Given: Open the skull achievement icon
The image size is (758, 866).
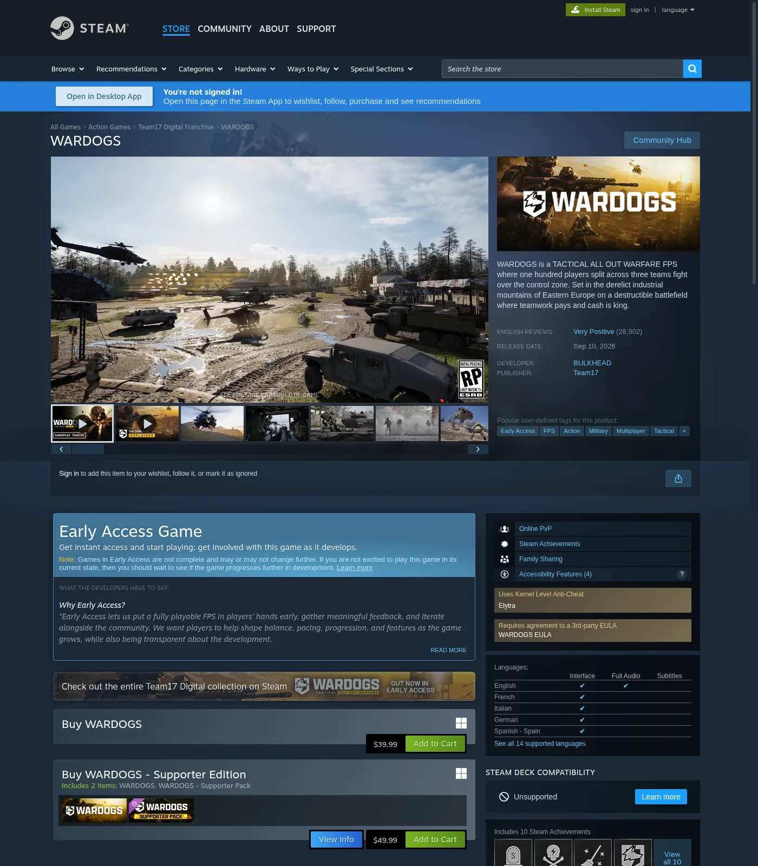Looking at the screenshot, I should [553, 853].
